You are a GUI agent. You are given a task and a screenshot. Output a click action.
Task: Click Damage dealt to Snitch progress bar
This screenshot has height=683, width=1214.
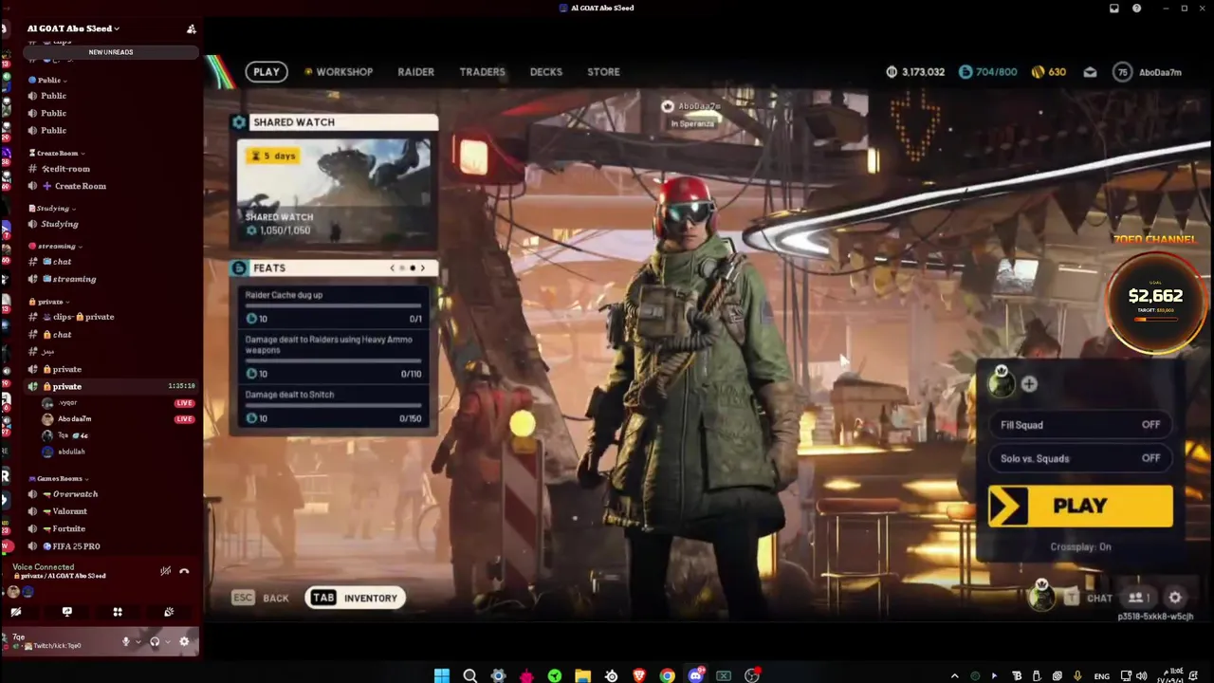333,406
